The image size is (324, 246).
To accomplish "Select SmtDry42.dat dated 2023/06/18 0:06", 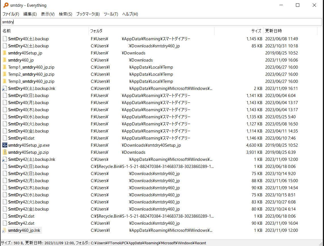I will coord(21,216).
